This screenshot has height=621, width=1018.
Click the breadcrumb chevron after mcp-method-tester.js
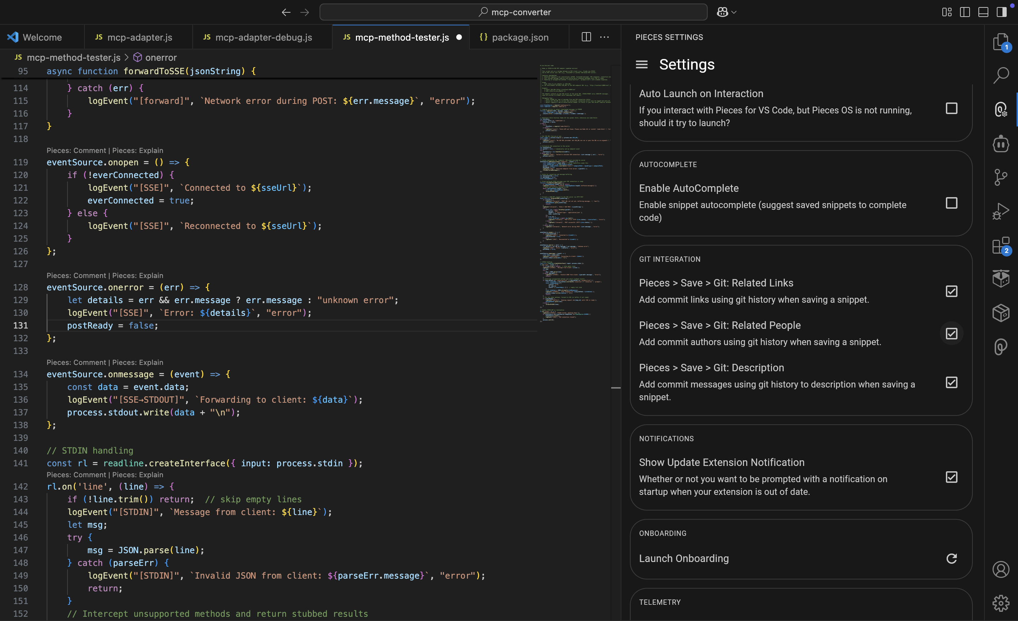[127, 57]
